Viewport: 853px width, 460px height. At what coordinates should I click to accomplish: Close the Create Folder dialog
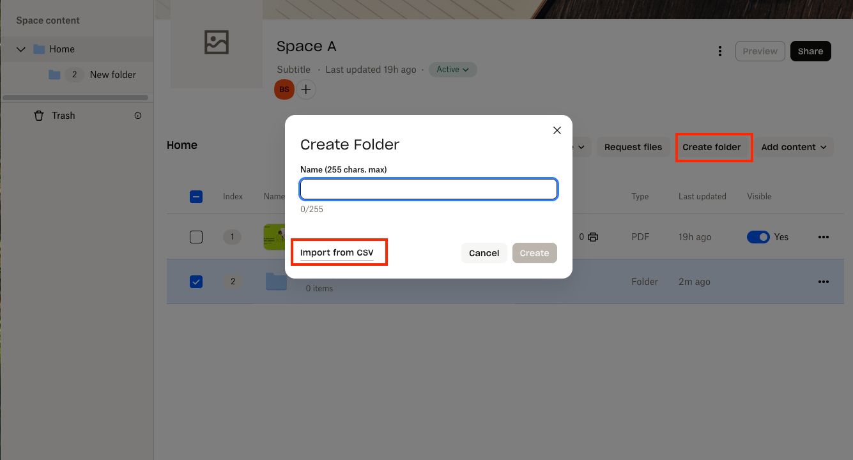point(557,130)
